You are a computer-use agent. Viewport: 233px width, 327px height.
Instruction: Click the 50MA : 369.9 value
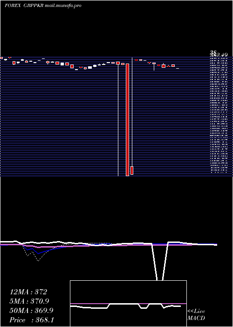click(31, 311)
